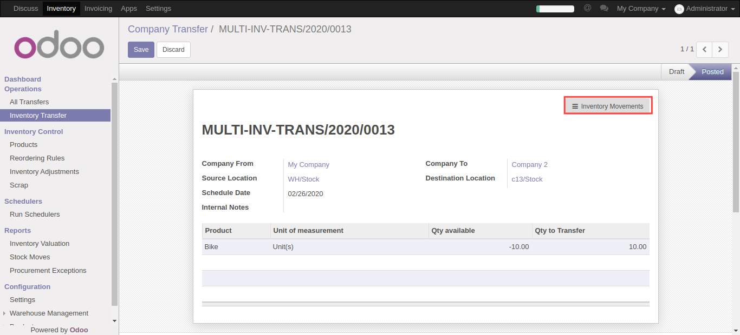Open the Company Transfer breadcrumb link
740x335 pixels.
click(x=168, y=29)
